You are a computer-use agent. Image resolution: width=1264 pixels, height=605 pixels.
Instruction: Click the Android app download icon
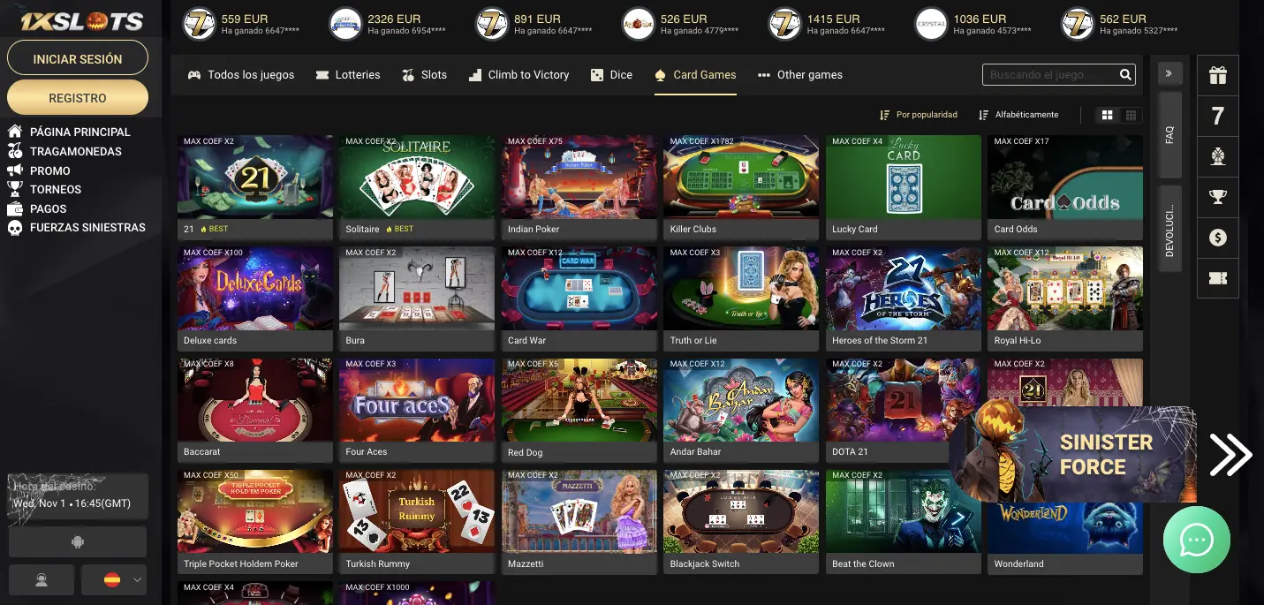tap(78, 542)
